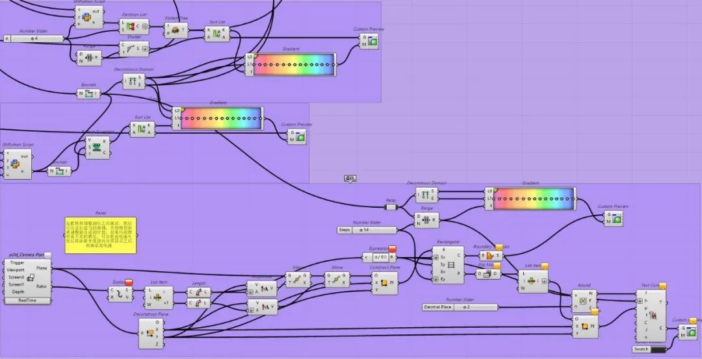
Task: Click the x/60 Expression field
Action: click(380, 257)
